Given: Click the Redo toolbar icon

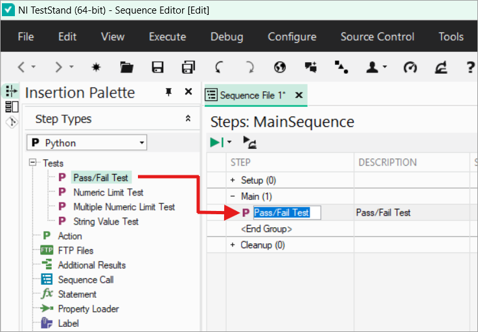Looking at the screenshot, I should [x=249, y=67].
